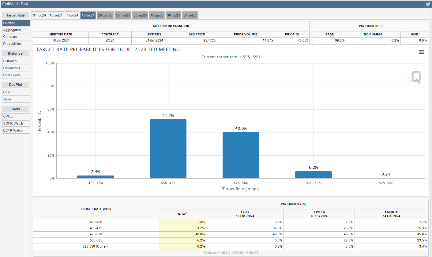432x257 pixels.
Task: Open the Current target rate view
Action: (x=16, y=23)
